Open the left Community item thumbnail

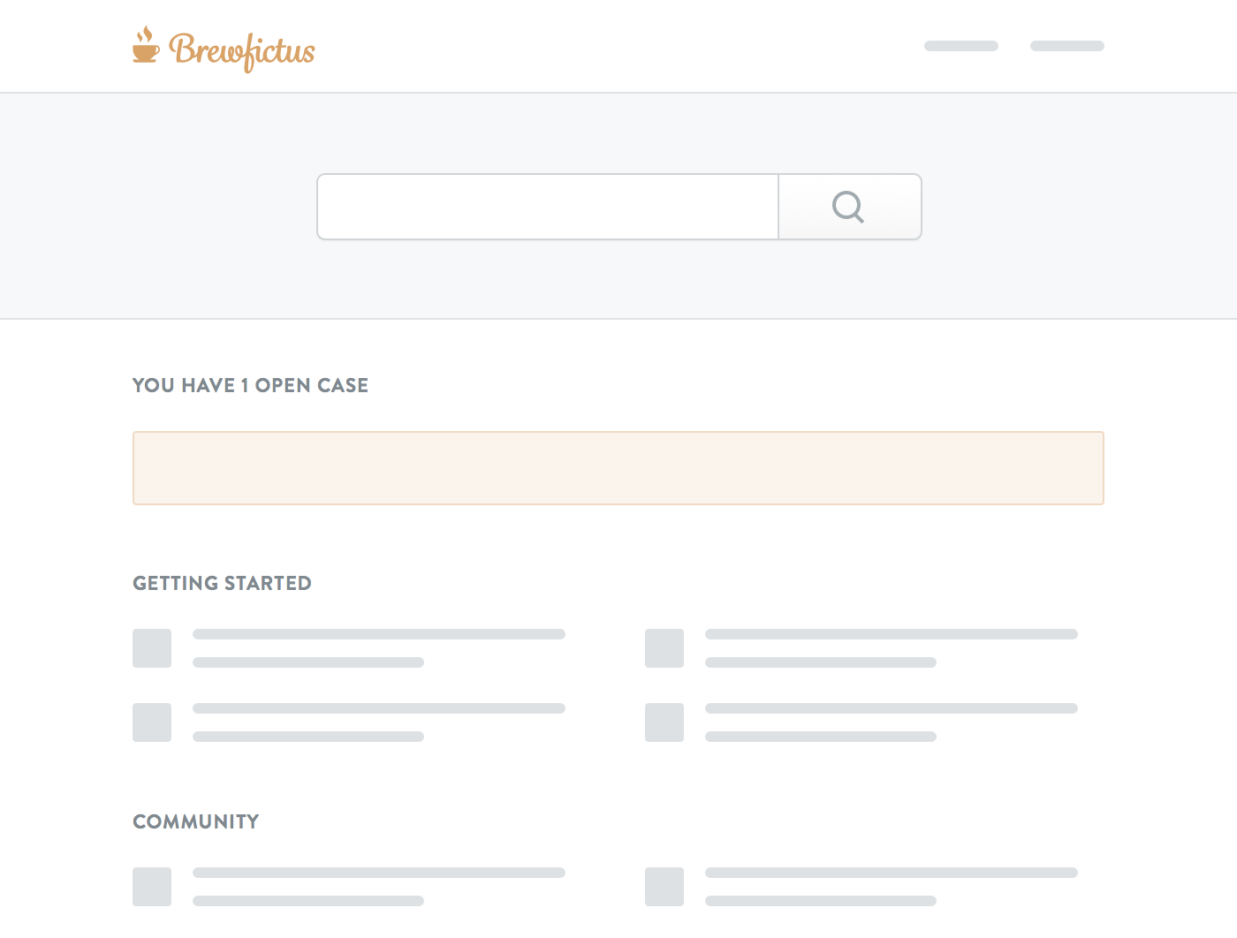coord(152,887)
